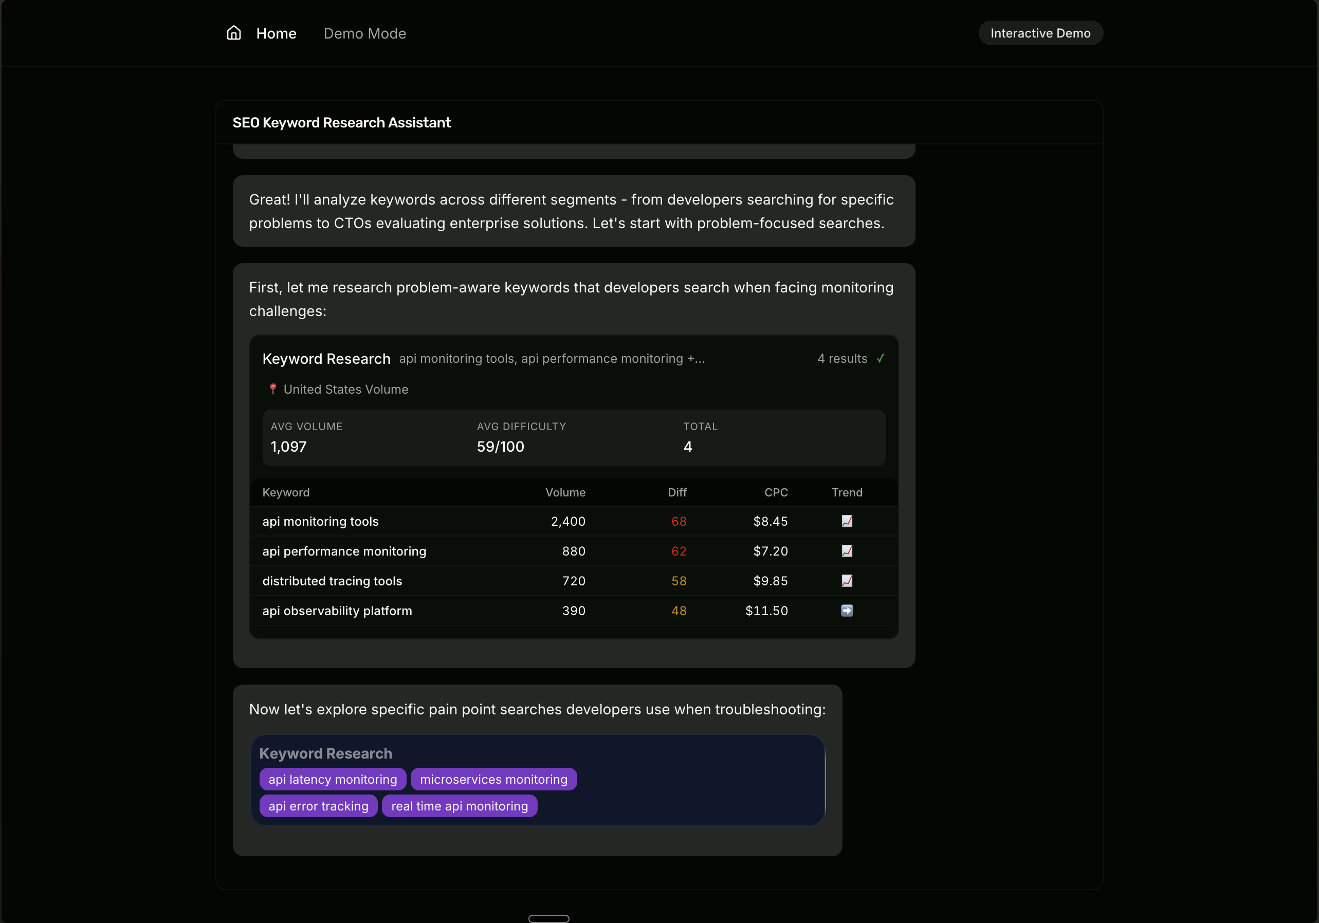
Task: Click trend chart icon for api monitoring tools
Action: [x=847, y=521]
